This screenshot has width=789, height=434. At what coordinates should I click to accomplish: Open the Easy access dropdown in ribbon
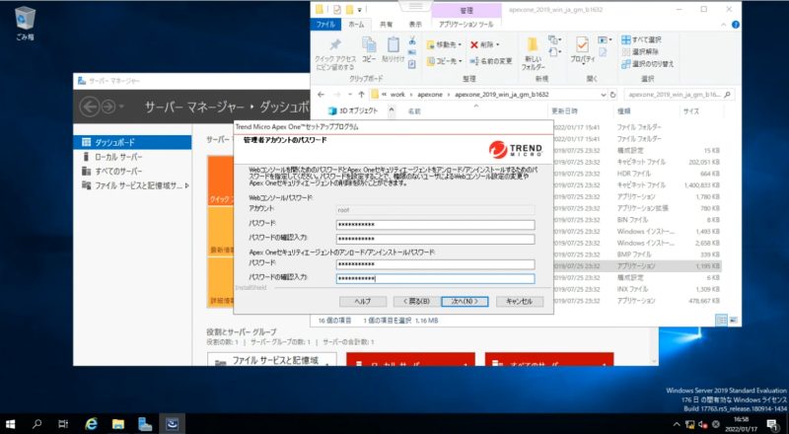(555, 52)
